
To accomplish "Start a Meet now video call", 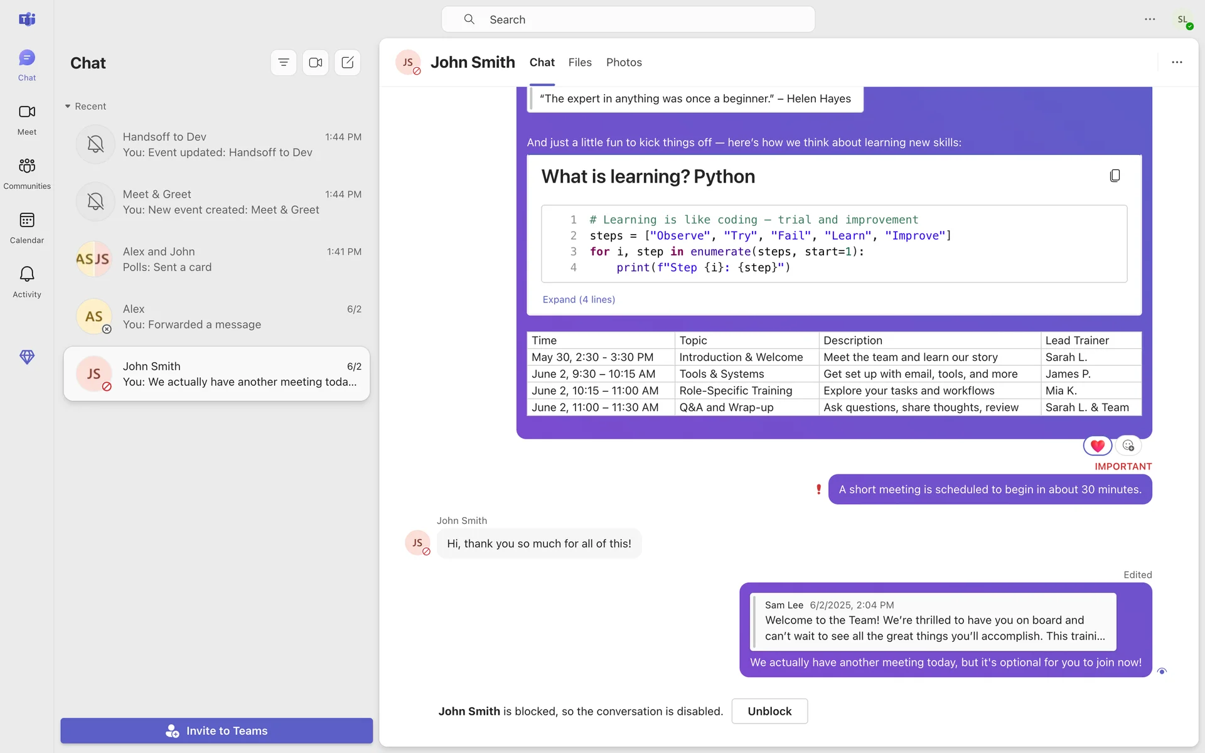I will point(316,63).
